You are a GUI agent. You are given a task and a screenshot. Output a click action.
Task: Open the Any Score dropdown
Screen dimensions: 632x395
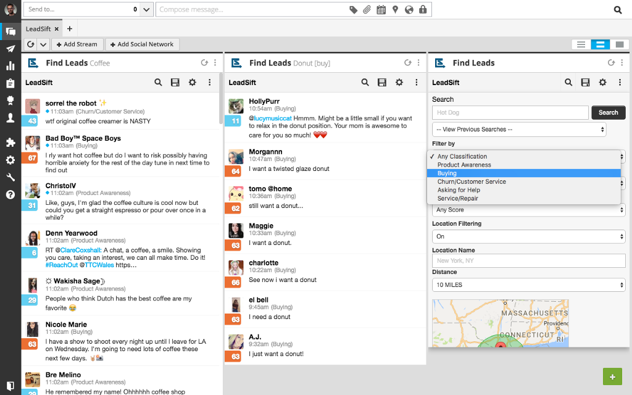coord(528,210)
